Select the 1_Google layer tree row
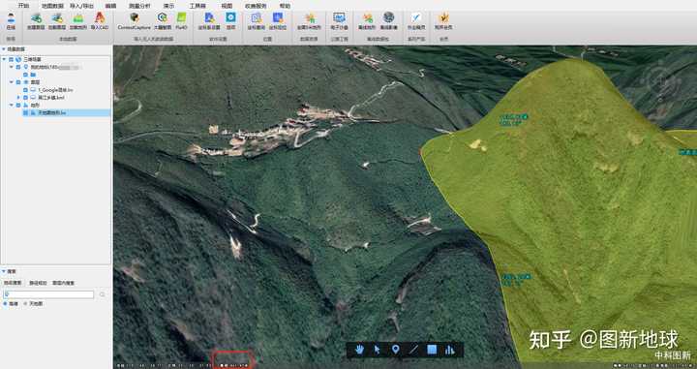 (55, 90)
